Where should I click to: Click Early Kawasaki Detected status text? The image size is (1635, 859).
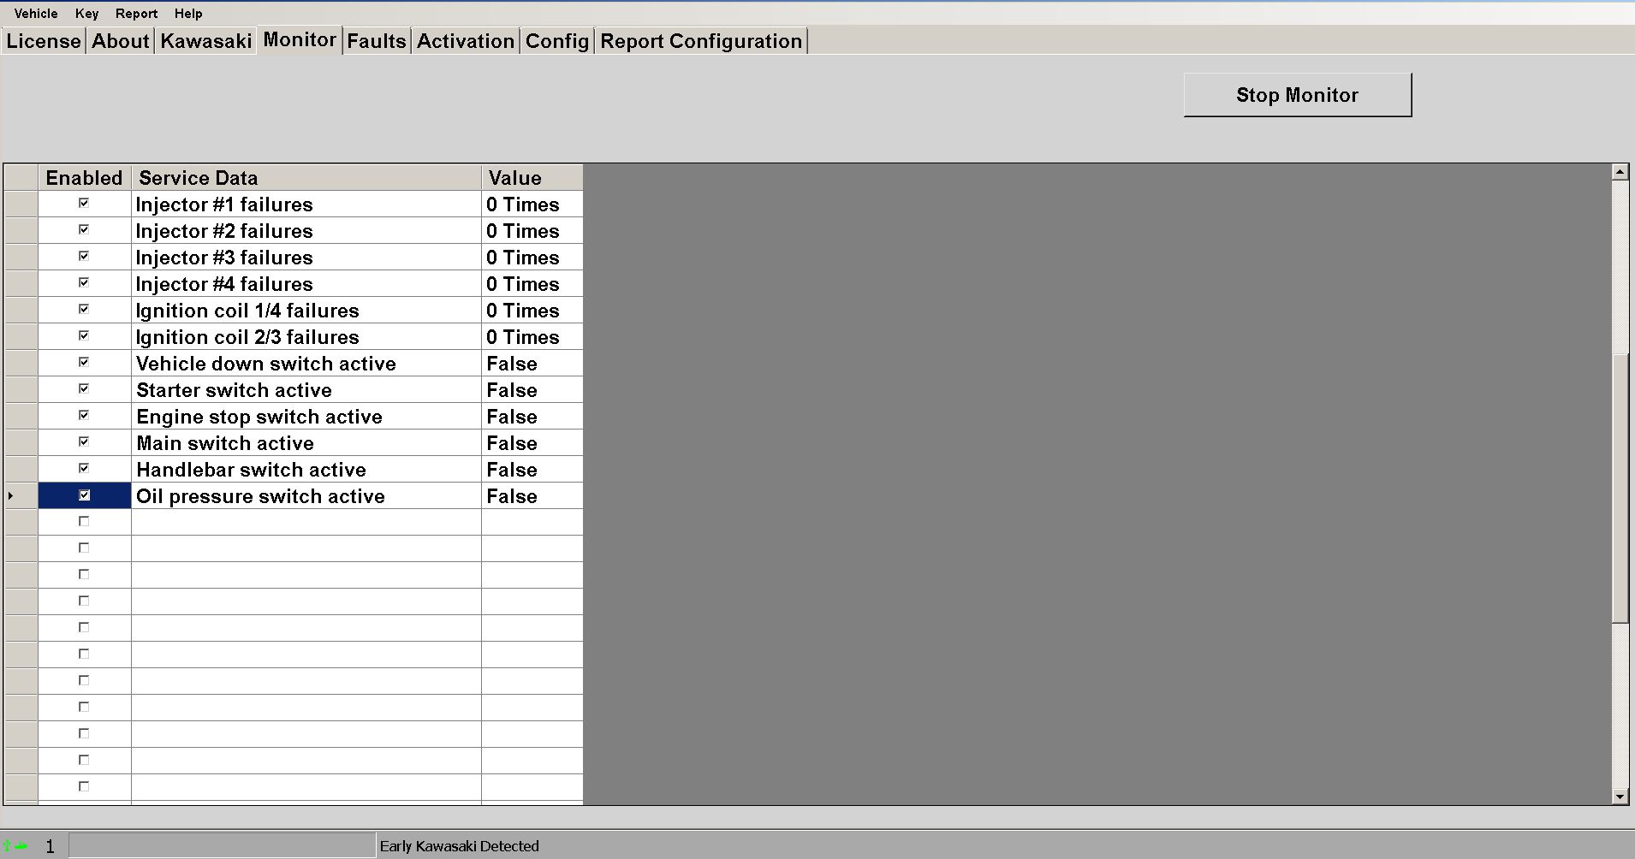tap(459, 846)
